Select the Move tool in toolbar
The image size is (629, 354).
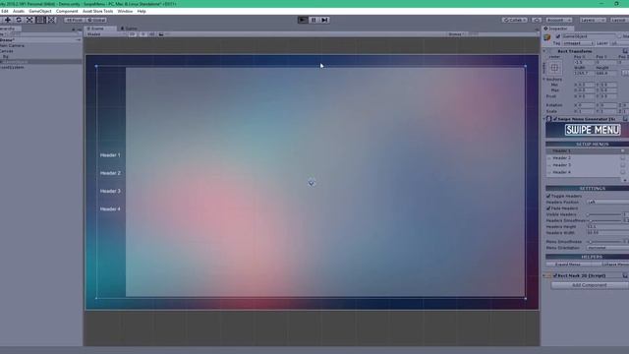(x=8, y=20)
